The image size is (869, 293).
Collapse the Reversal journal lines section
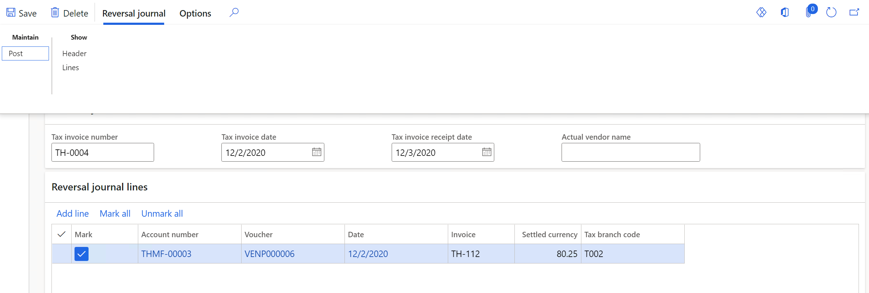point(100,187)
